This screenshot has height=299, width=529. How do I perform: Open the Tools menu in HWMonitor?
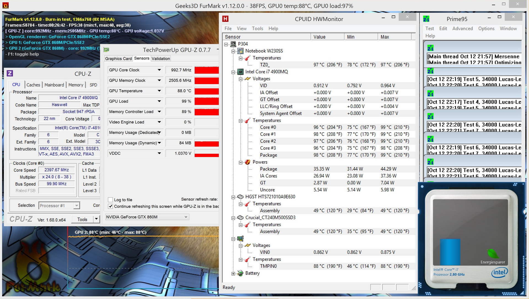click(257, 28)
